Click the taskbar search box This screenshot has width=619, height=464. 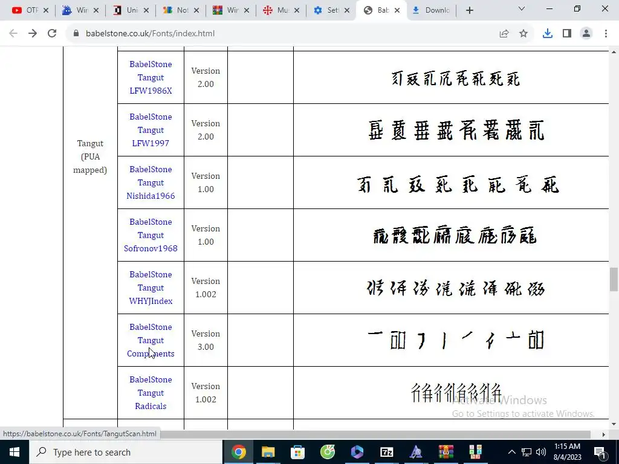[x=126, y=452]
